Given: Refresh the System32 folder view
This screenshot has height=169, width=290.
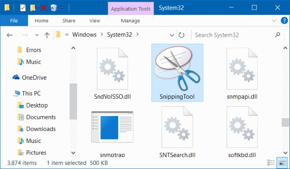Looking at the screenshot, I should (x=181, y=35).
